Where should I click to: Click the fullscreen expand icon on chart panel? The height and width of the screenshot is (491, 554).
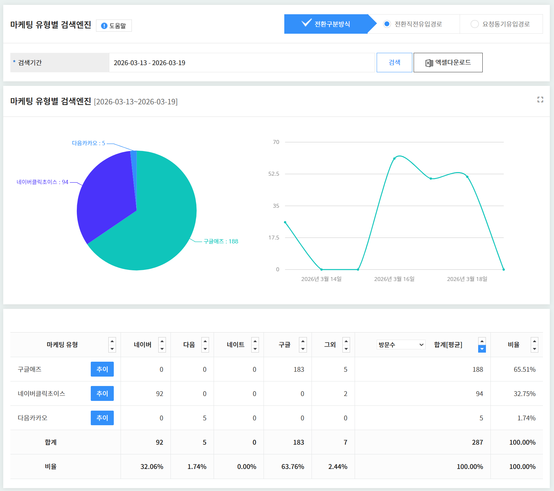pyautogui.click(x=540, y=100)
